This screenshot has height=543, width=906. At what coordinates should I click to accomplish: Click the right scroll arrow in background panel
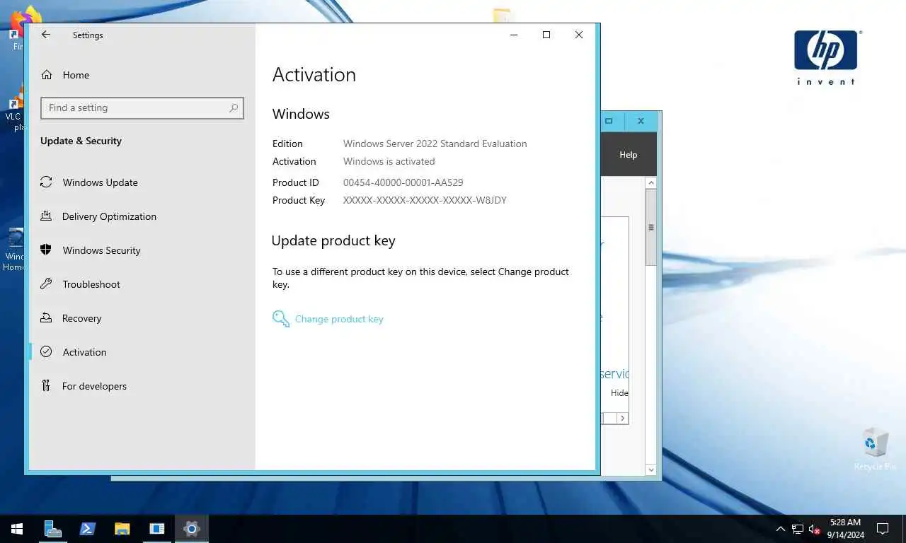point(622,418)
